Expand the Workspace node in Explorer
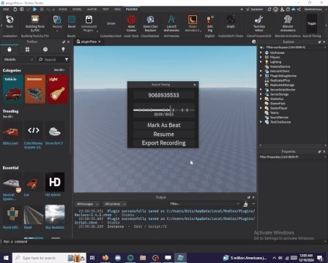328x263 pixels. [261, 53]
